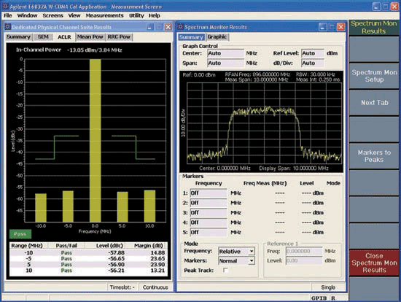Switch to the Graphic tab
Screen dimensions: 401x302
(217, 37)
